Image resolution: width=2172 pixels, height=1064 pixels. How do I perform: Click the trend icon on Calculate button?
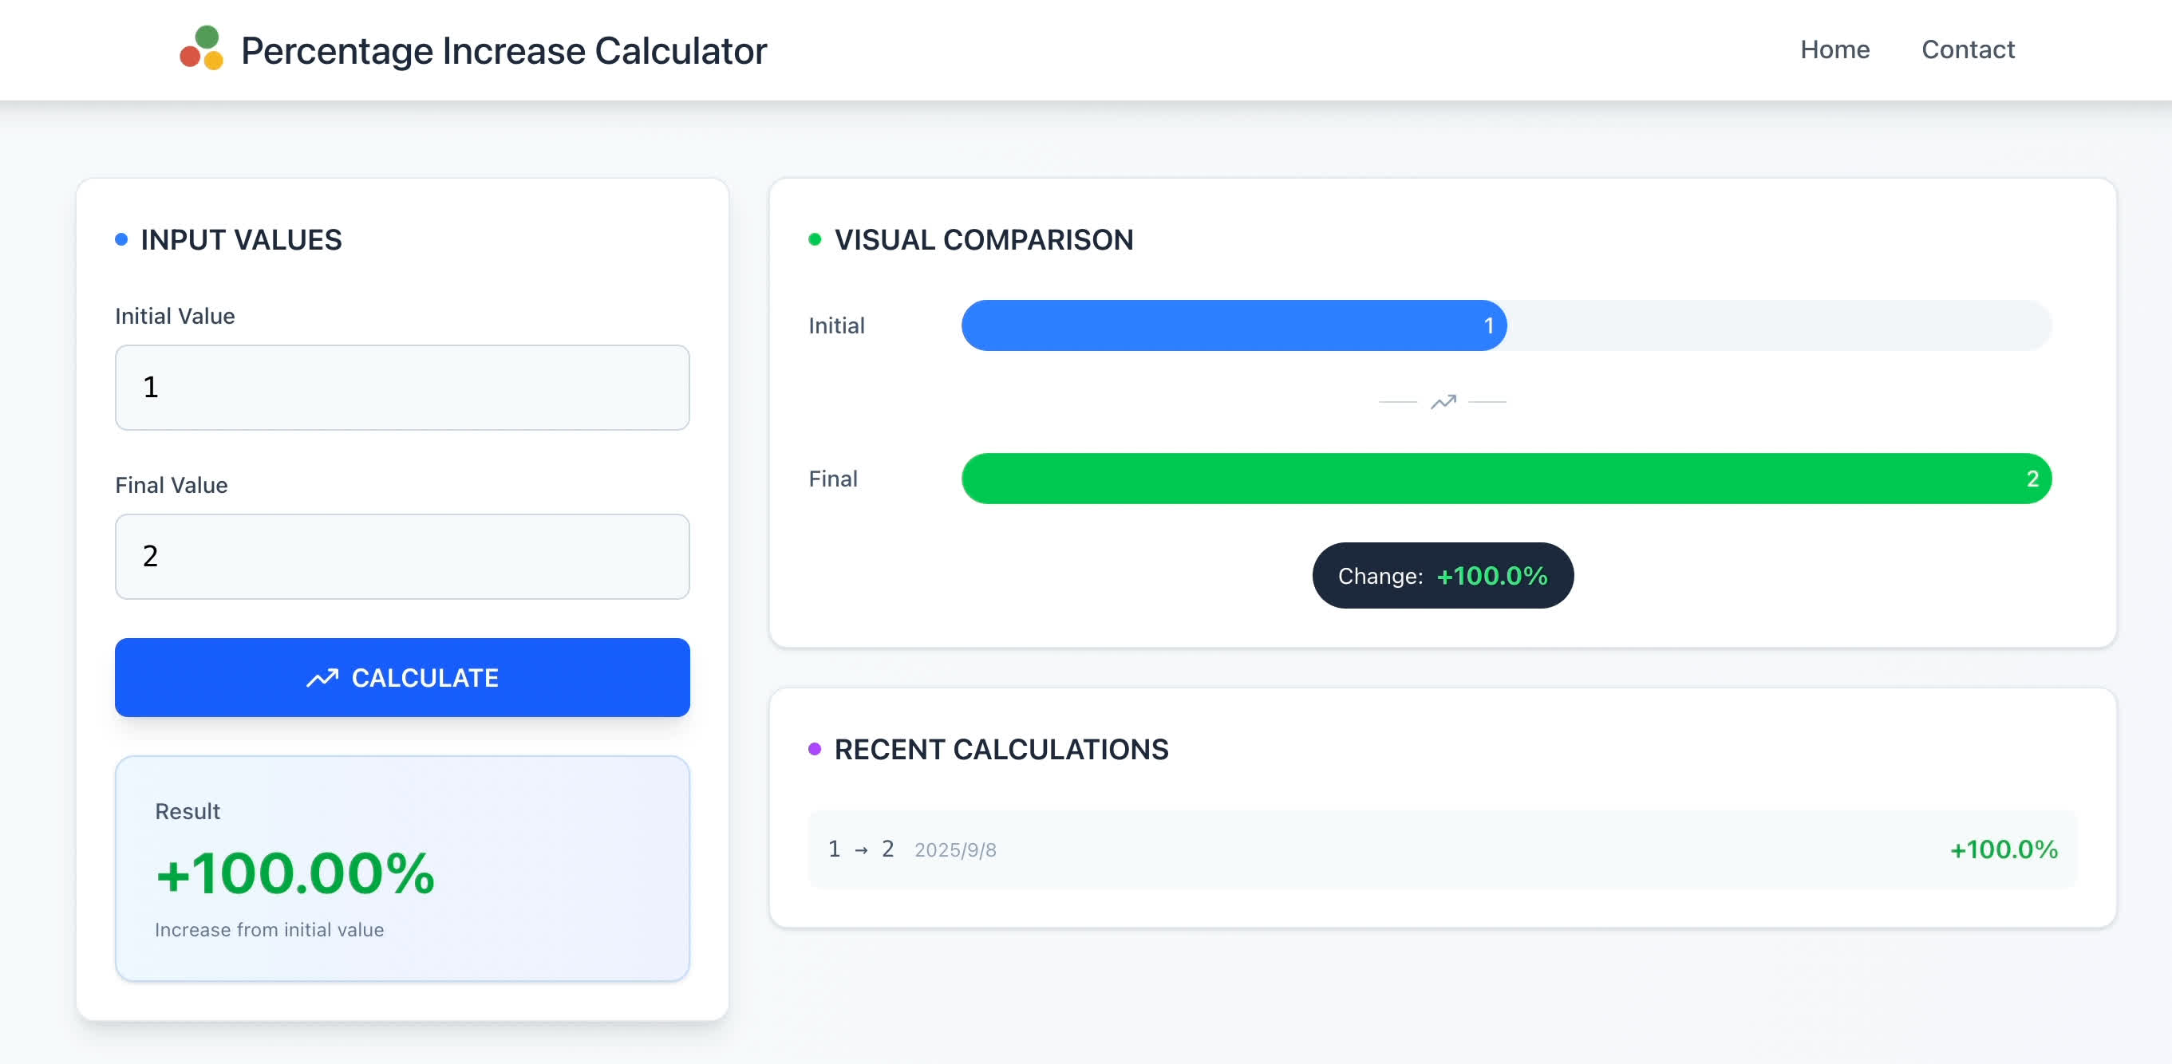(x=322, y=678)
